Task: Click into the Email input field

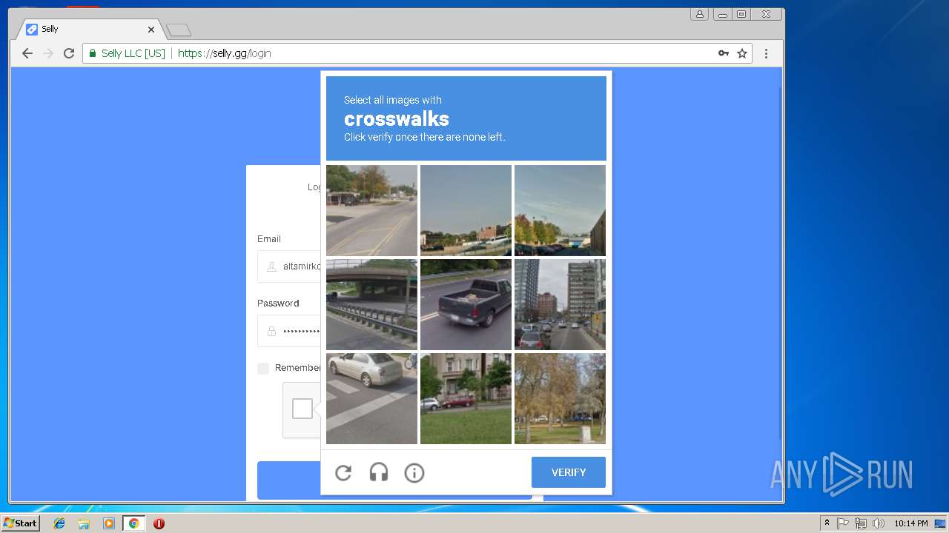Action: click(289, 266)
